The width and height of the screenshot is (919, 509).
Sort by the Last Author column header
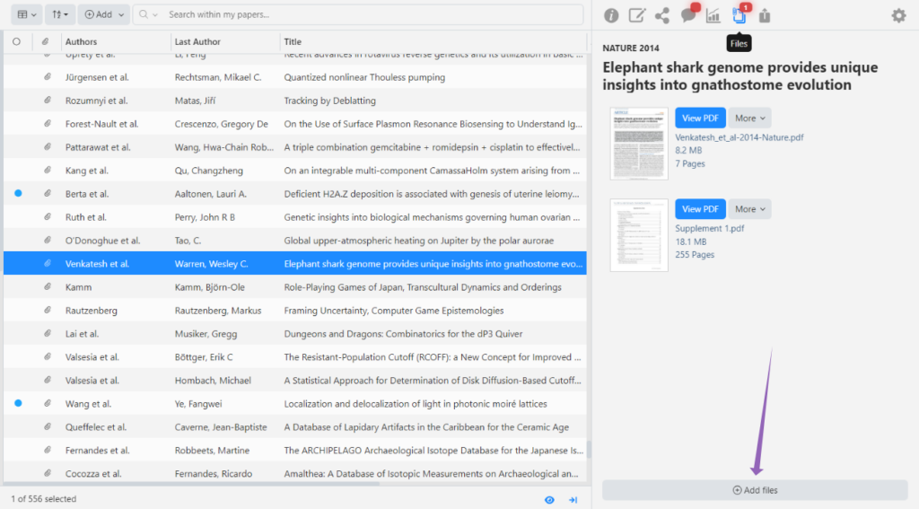224,41
